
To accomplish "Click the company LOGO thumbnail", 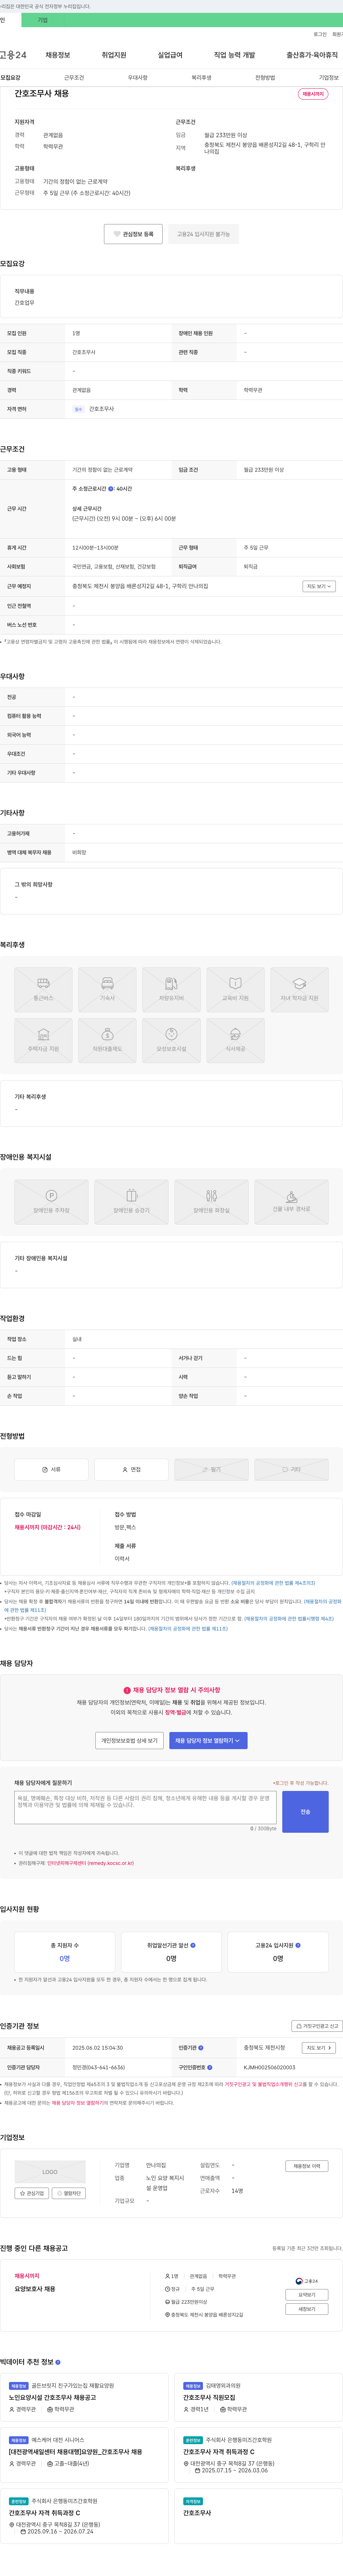I will pos(50,2172).
